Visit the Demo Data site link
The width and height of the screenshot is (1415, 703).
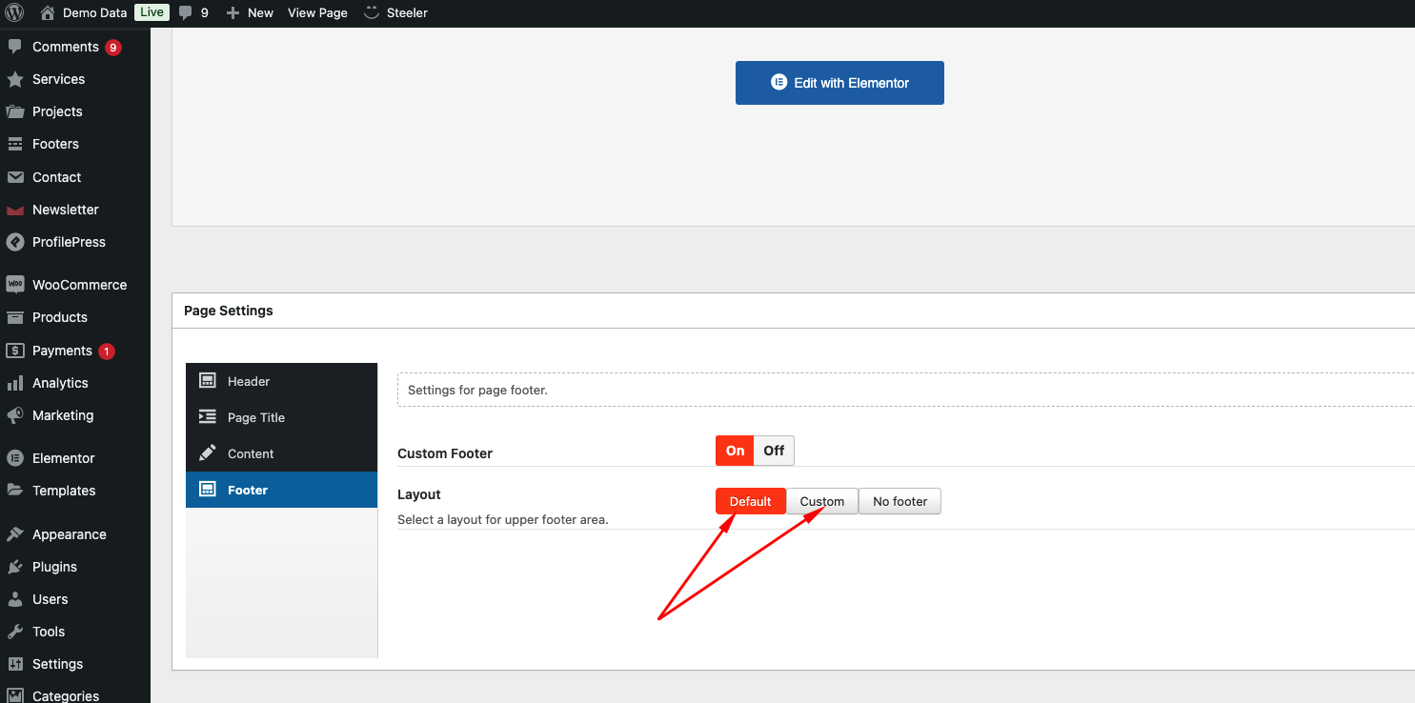pos(94,13)
